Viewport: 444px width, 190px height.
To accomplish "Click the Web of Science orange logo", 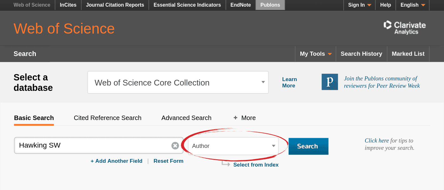I will [x=64, y=28].
